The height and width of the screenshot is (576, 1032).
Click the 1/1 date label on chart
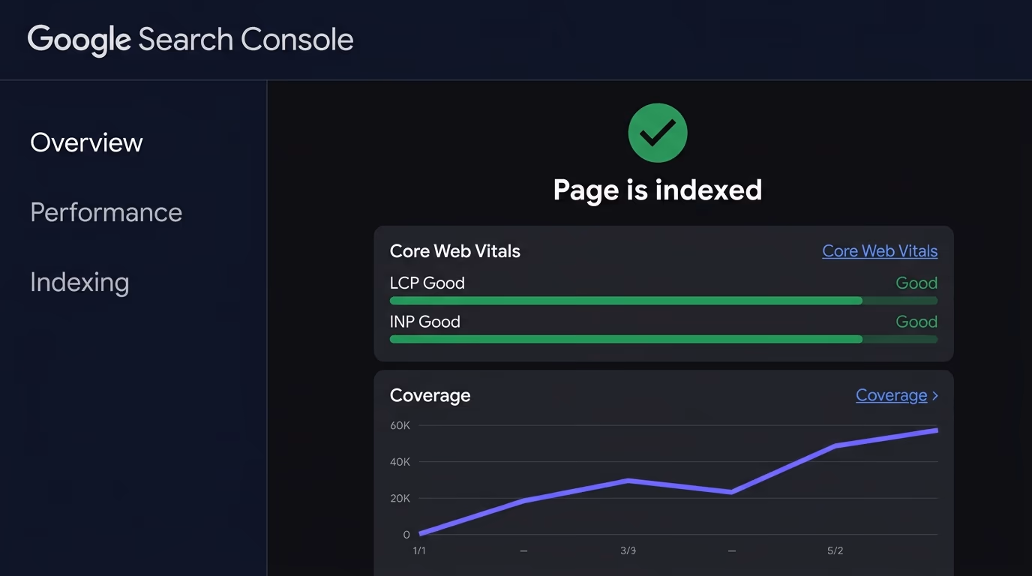click(x=419, y=550)
